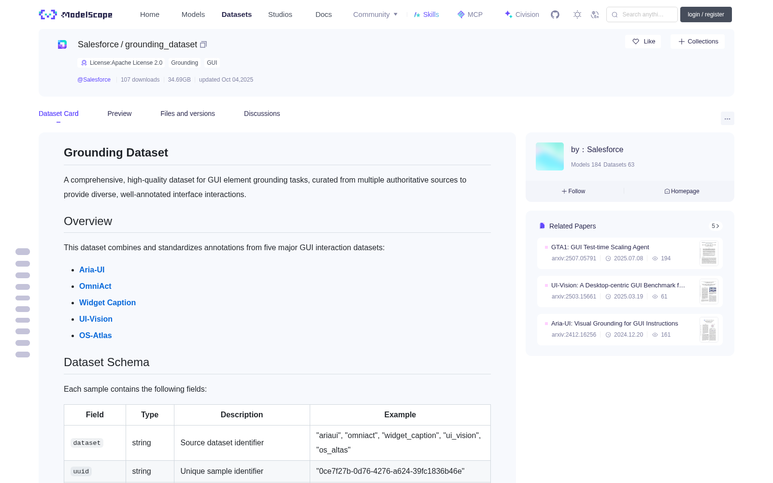This screenshot has width=773, height=483.
Task: Switch to the Preview tab
Action: coord(119,114)
